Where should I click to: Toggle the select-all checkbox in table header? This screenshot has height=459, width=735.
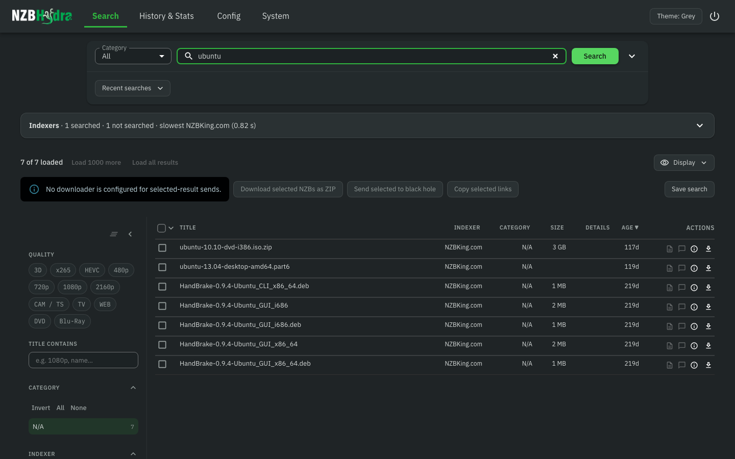161,228
